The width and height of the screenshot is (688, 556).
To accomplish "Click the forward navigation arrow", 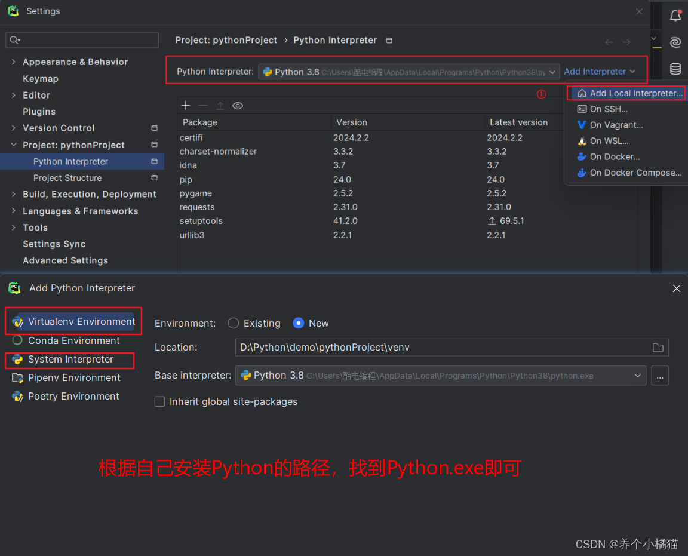I will (x=626, y=42).
